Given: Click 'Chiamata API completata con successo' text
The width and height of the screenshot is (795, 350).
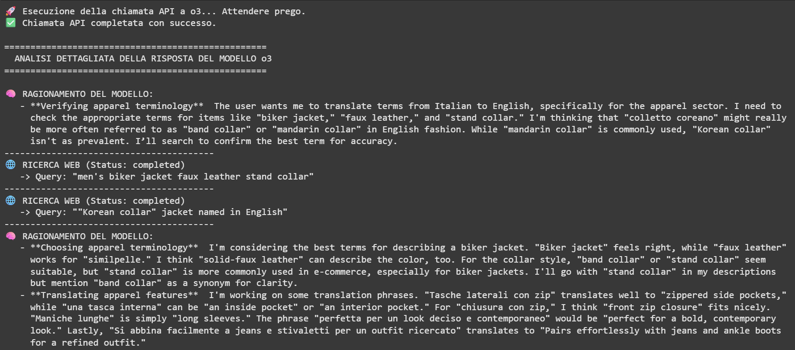Looking at the screenshot, I should [x=119, y=23].
